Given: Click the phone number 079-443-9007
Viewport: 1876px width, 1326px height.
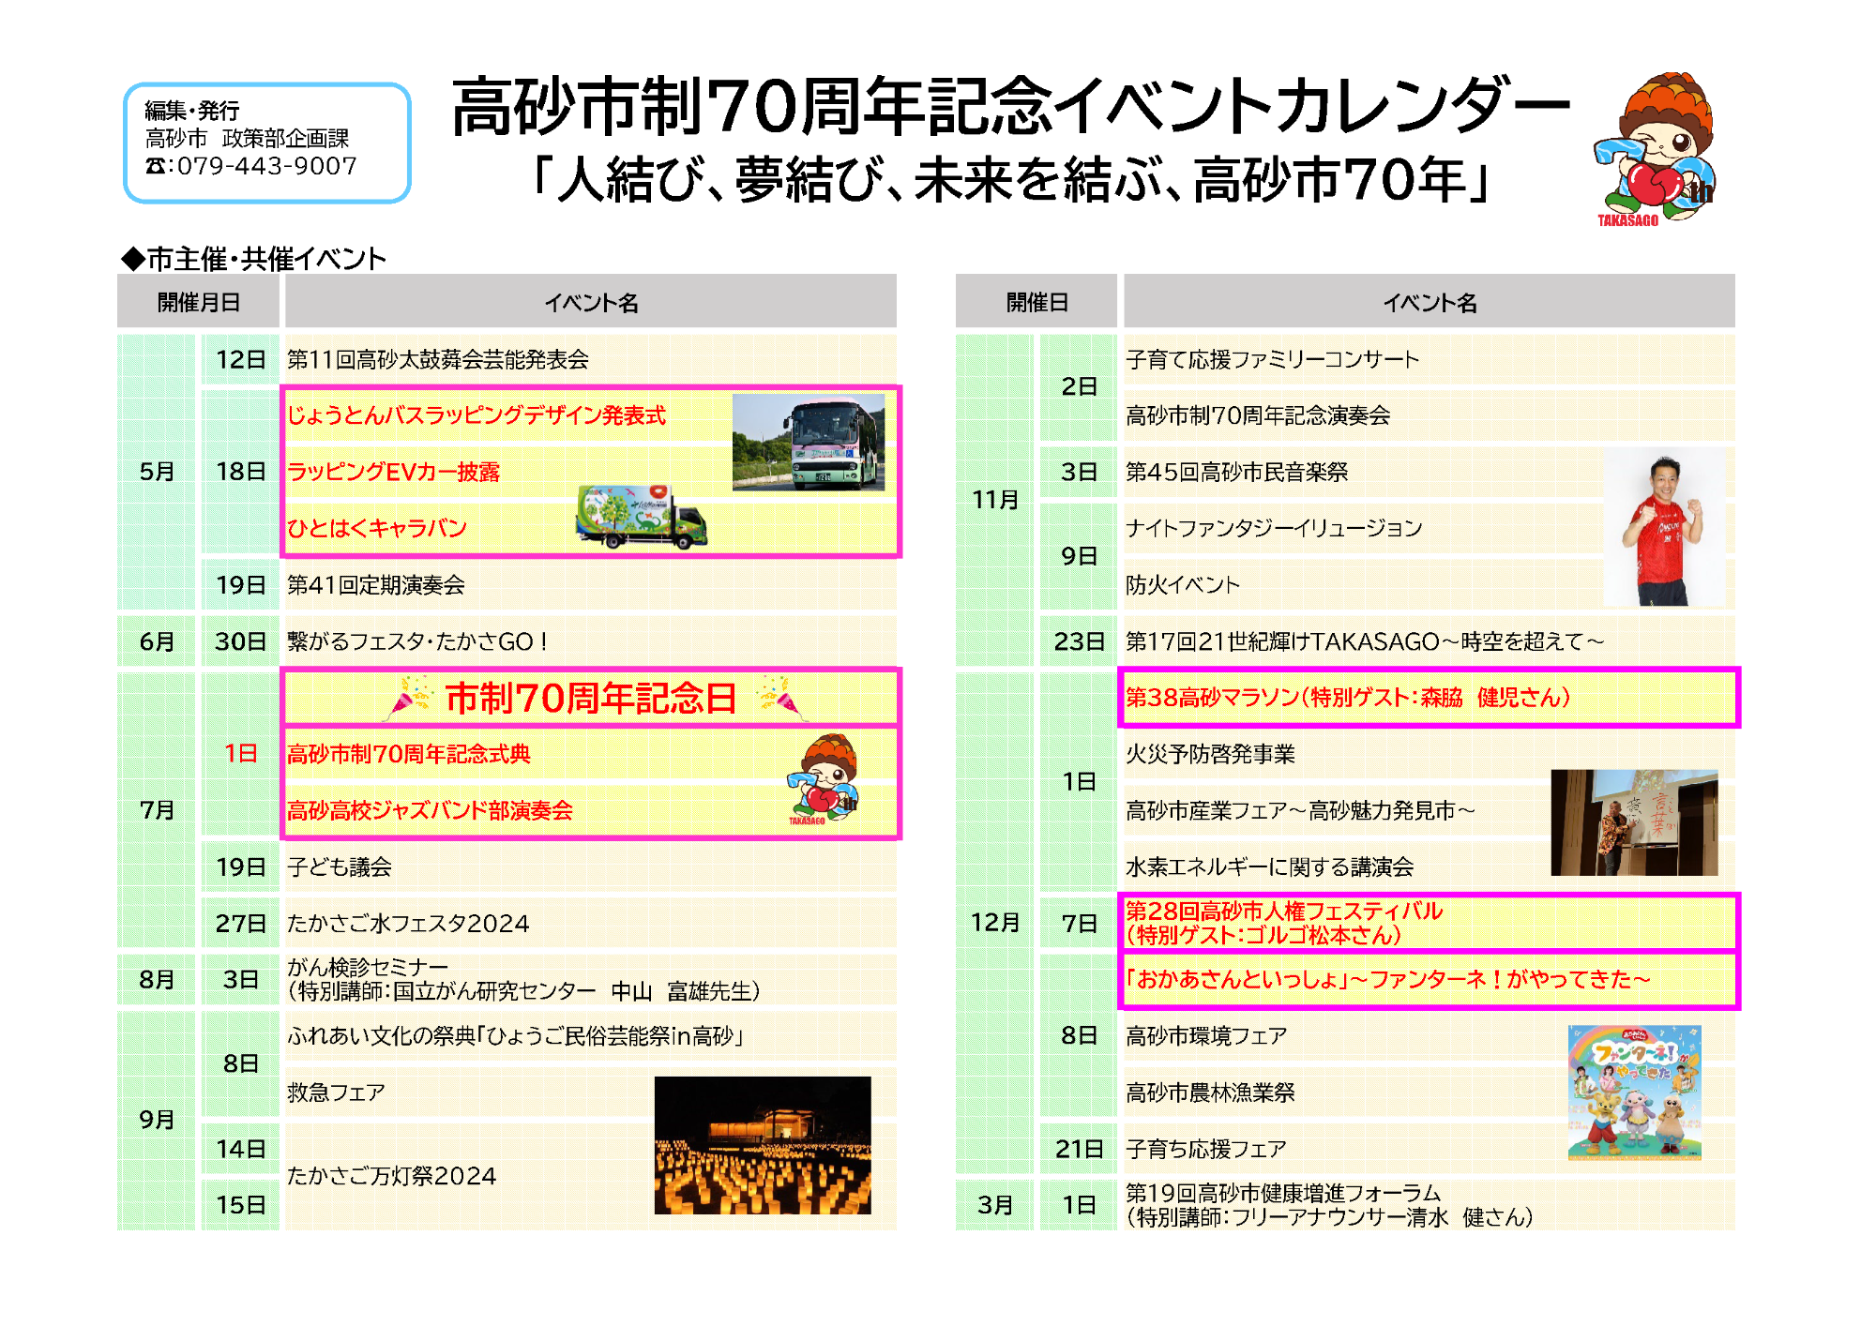Looking at the screenshot, I should pyautogui.click(x=267, y=166).
